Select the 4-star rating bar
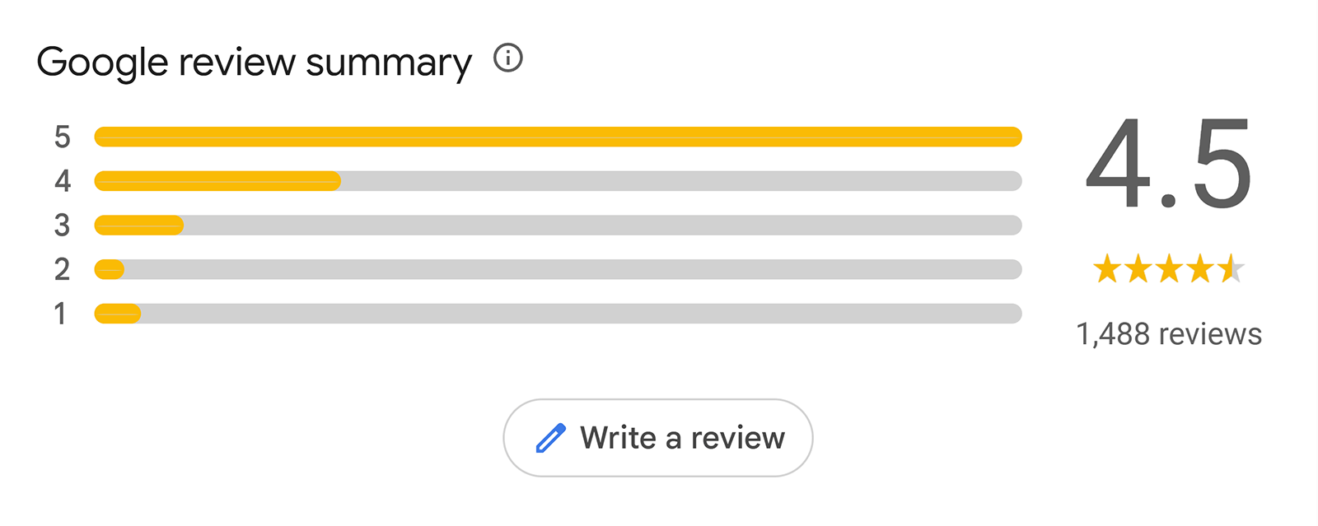 (x=558, y=181)
